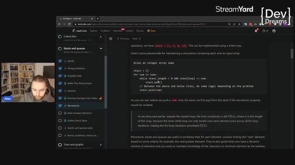Image resolution: width=295 pixels, height=165 pixels.
Task: Check the Online Stock Span checkbox
Action: pyautogui.click(x=60, y=121)
